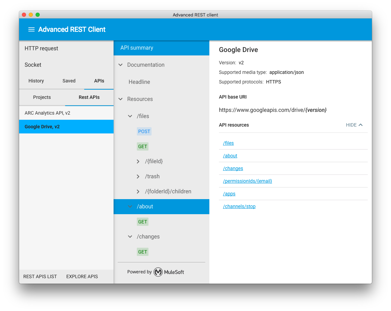391x311 pixels.
Task: Click the Advanced REST Client header title
Action: click(x=72, y=29)
